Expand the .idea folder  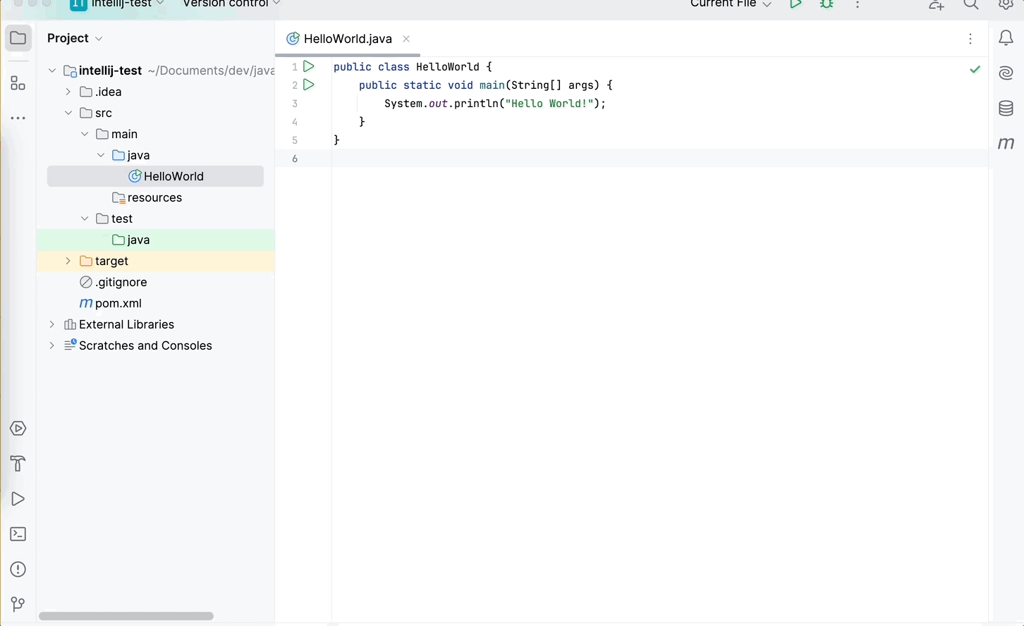[68, 92]
